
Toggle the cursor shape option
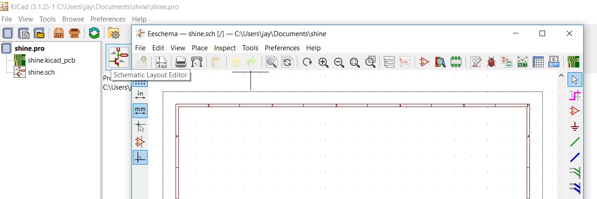[140, 126]
